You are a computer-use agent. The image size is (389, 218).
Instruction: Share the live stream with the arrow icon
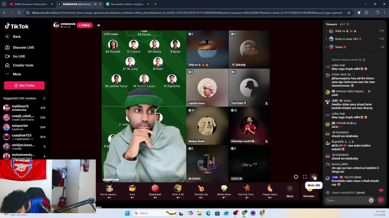click(x=98, y=25)
